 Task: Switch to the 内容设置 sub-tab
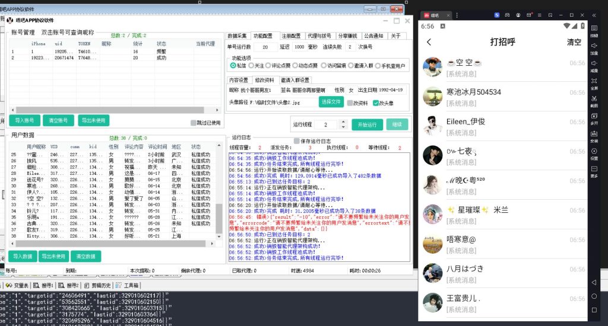click(239, 80)
